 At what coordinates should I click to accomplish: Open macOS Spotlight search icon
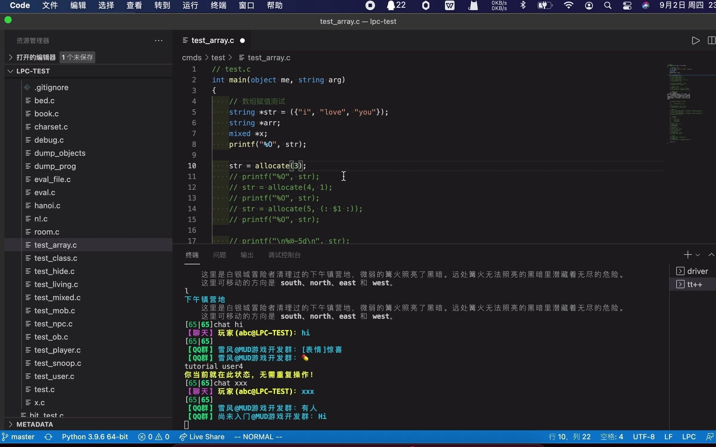pos(608,5)
